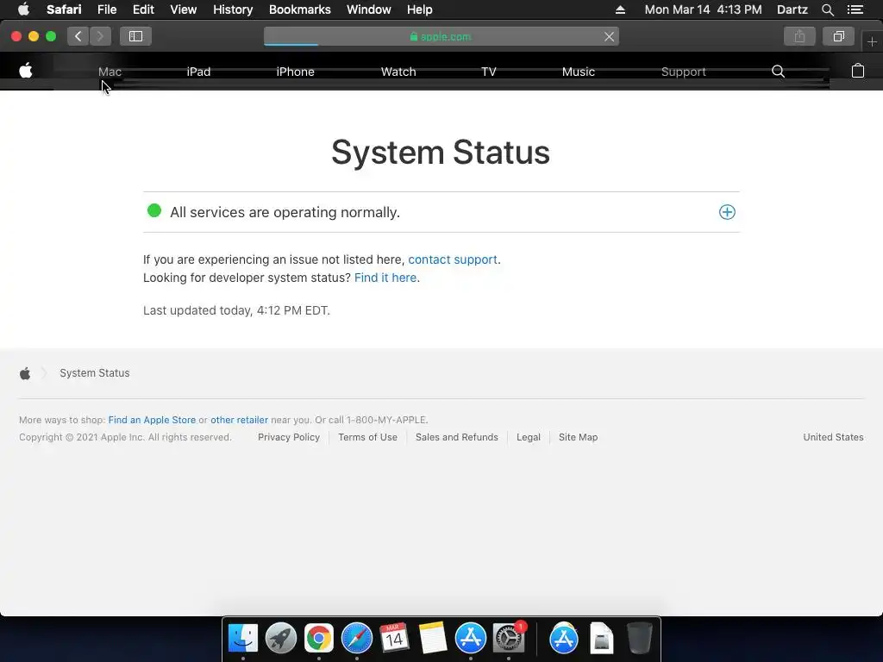883x662 pixels.
Task: Go to TV in Apple navigation
Action: click(x=488, y=72)
